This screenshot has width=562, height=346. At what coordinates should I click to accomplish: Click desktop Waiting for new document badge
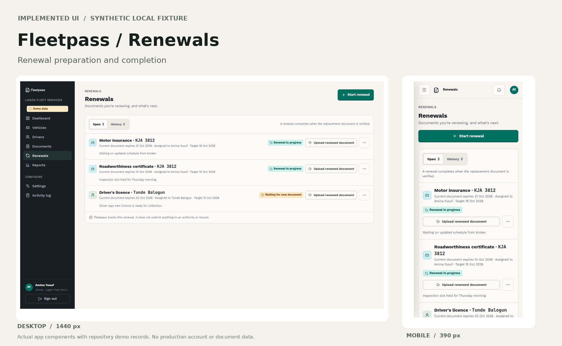click(281, 195)
